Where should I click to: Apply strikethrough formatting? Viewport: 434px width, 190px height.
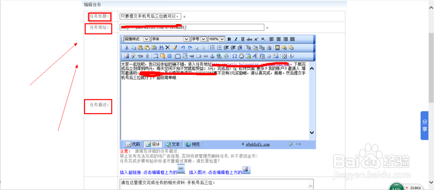tap(250, 39)
